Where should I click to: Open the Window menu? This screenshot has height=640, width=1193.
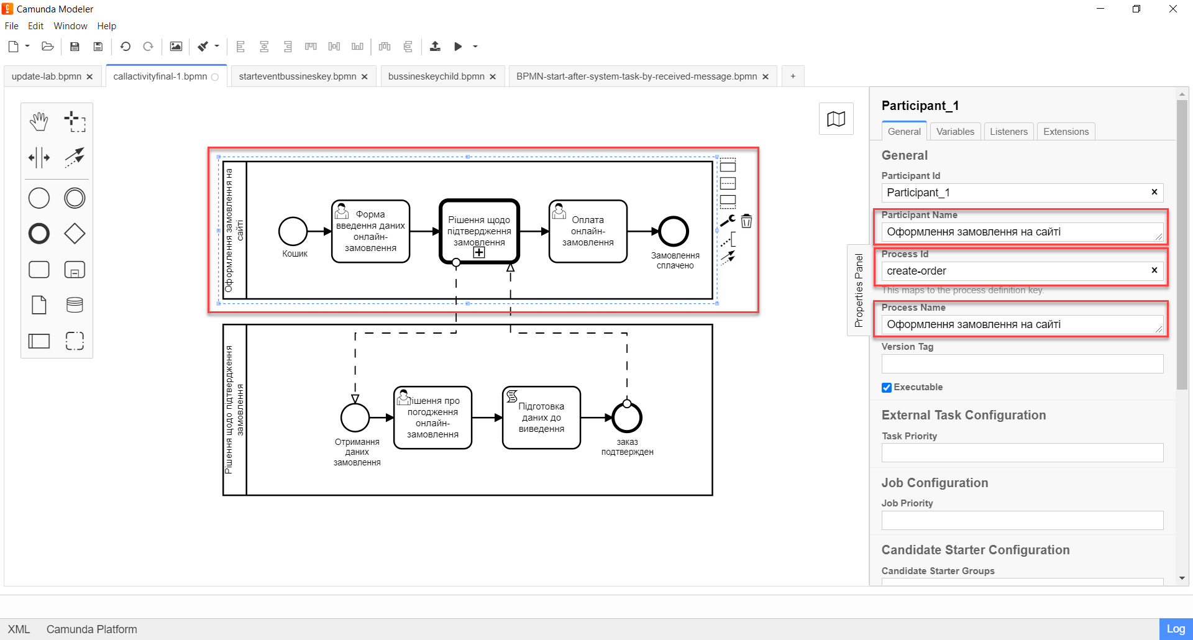(70, 26)
